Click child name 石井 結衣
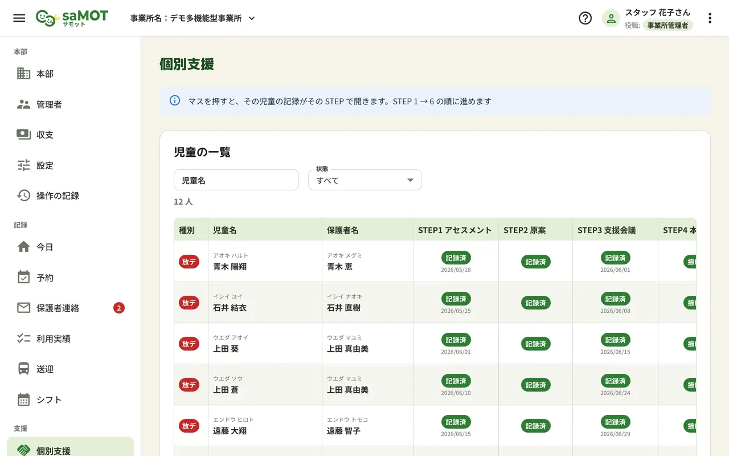 [x=230, y=308]
